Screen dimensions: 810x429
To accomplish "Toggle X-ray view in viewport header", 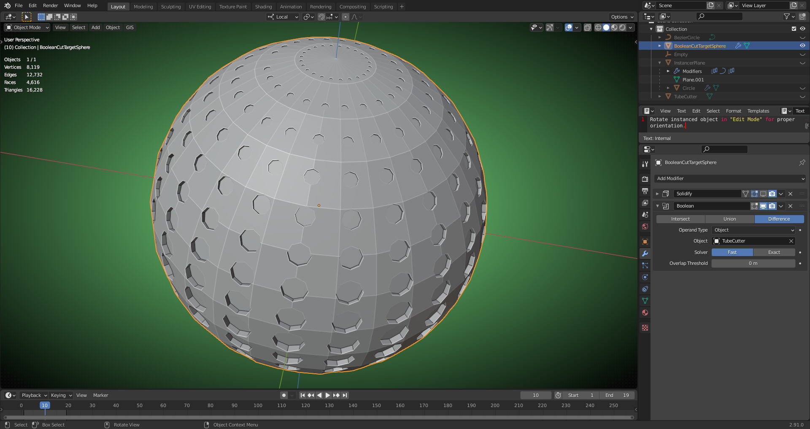I will pyautogui.click(x=587, y=27).
